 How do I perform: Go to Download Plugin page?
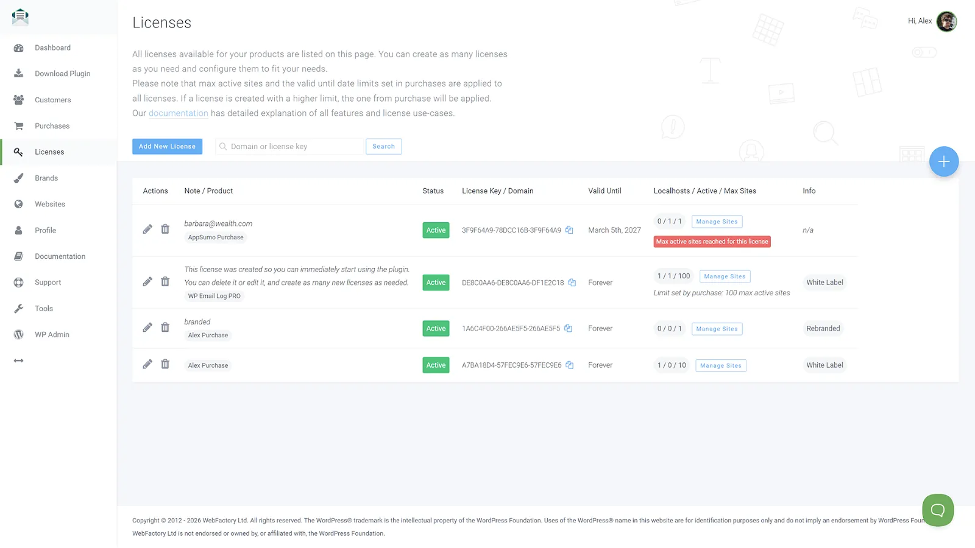pyautogui.click(x=62, y=74)
